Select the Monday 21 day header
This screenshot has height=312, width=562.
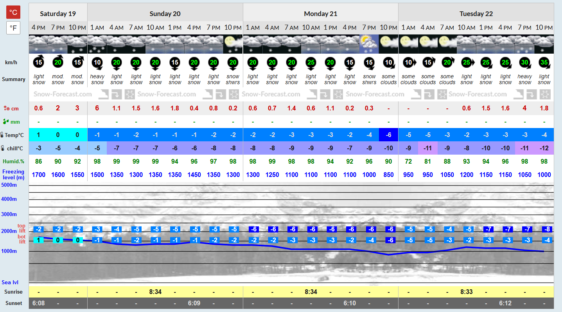pyautogui.click(x=321, y=13)
